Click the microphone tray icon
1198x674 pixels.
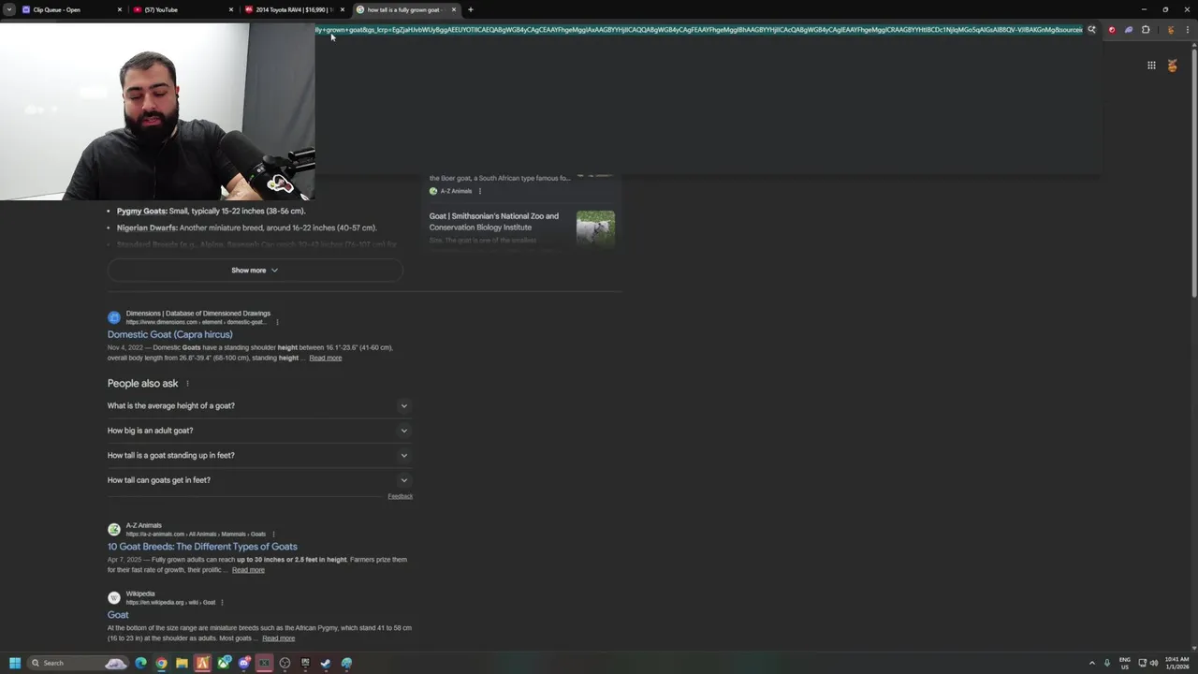(x=1107, y=663)
